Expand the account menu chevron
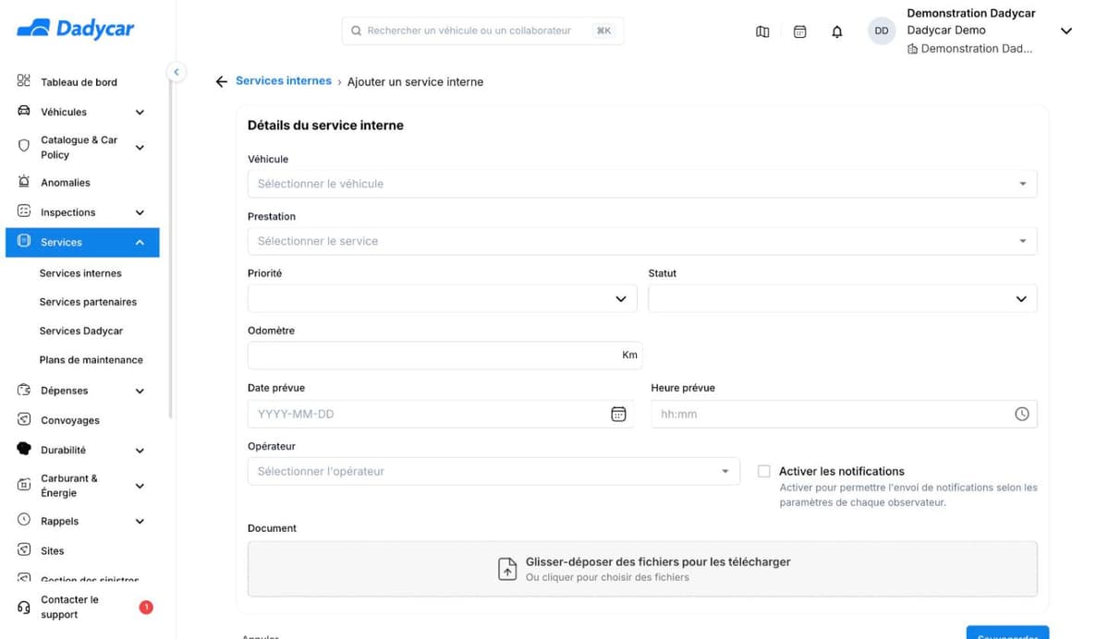 pyautogui.click(x=1066, y=31)
